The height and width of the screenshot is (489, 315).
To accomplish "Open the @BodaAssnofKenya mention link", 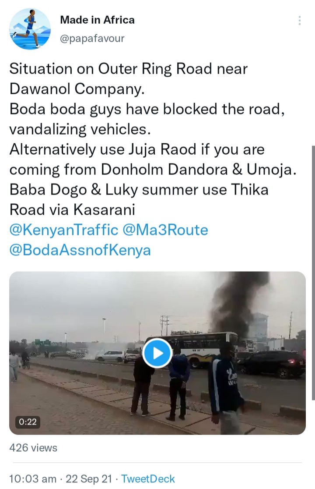I will (x=80, y=250).
